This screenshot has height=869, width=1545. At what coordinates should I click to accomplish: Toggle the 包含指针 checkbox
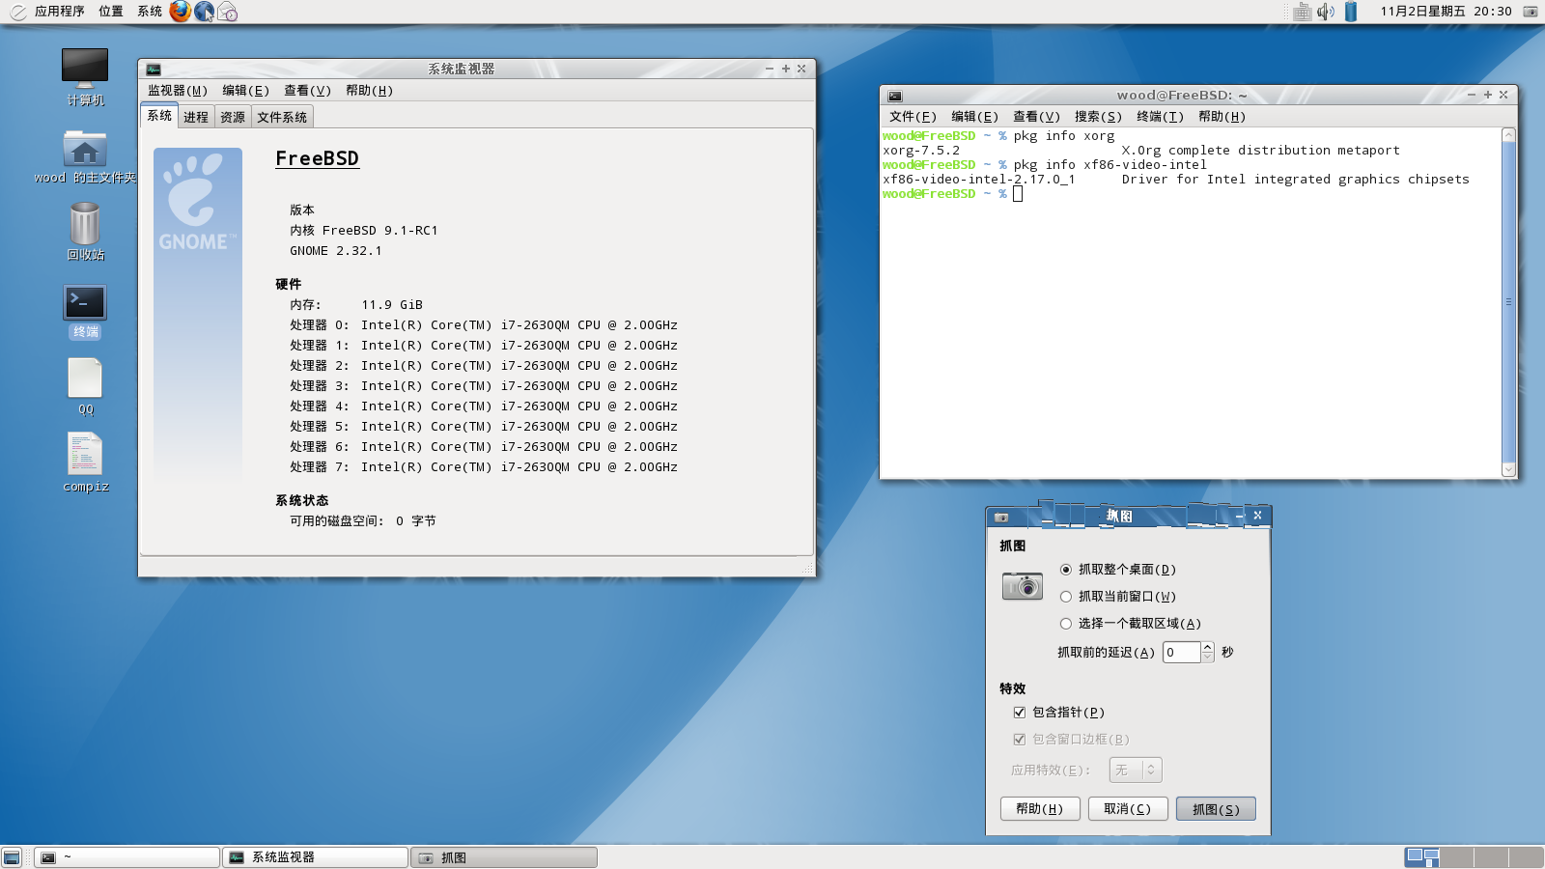click(1058, 713)
